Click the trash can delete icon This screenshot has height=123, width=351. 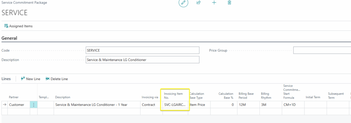(229, 3)
